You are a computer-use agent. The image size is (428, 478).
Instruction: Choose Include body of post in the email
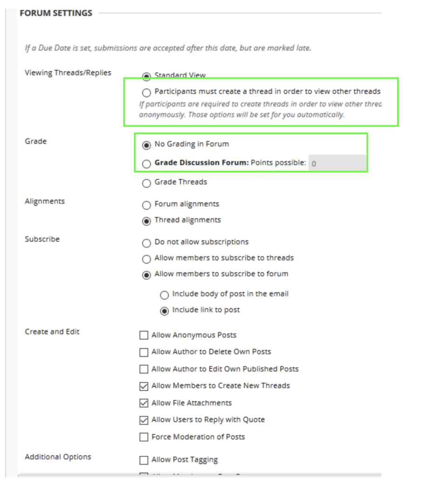coord(164,295)
